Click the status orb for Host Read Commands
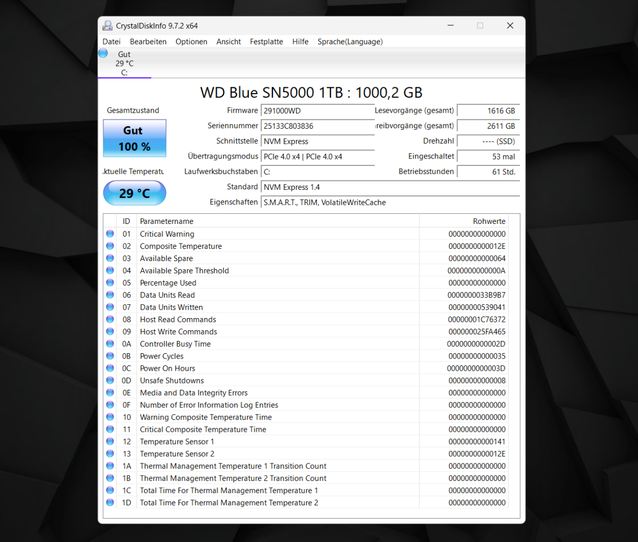The width and height of the screenshot is (638, 542). click(110, 319)
